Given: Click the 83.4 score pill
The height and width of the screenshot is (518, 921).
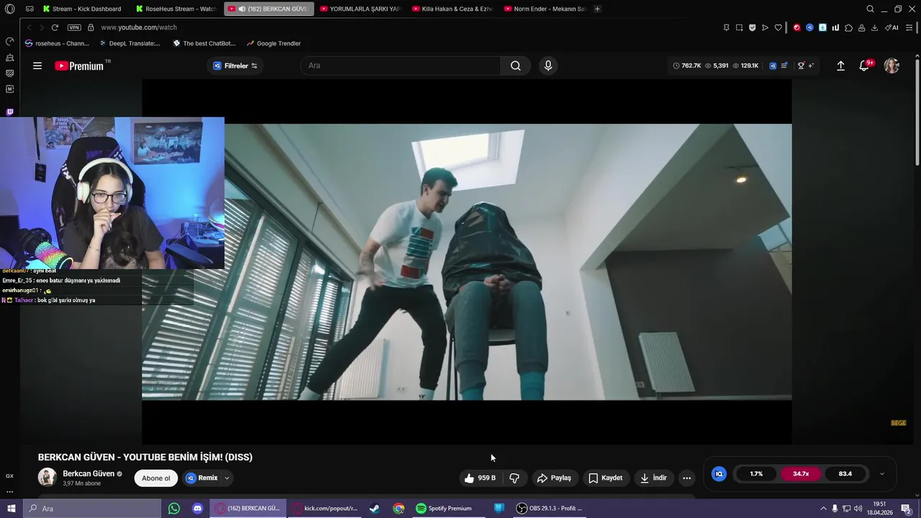Looking at the screenshot, I should pyautogui.click(x=845, y=473).
